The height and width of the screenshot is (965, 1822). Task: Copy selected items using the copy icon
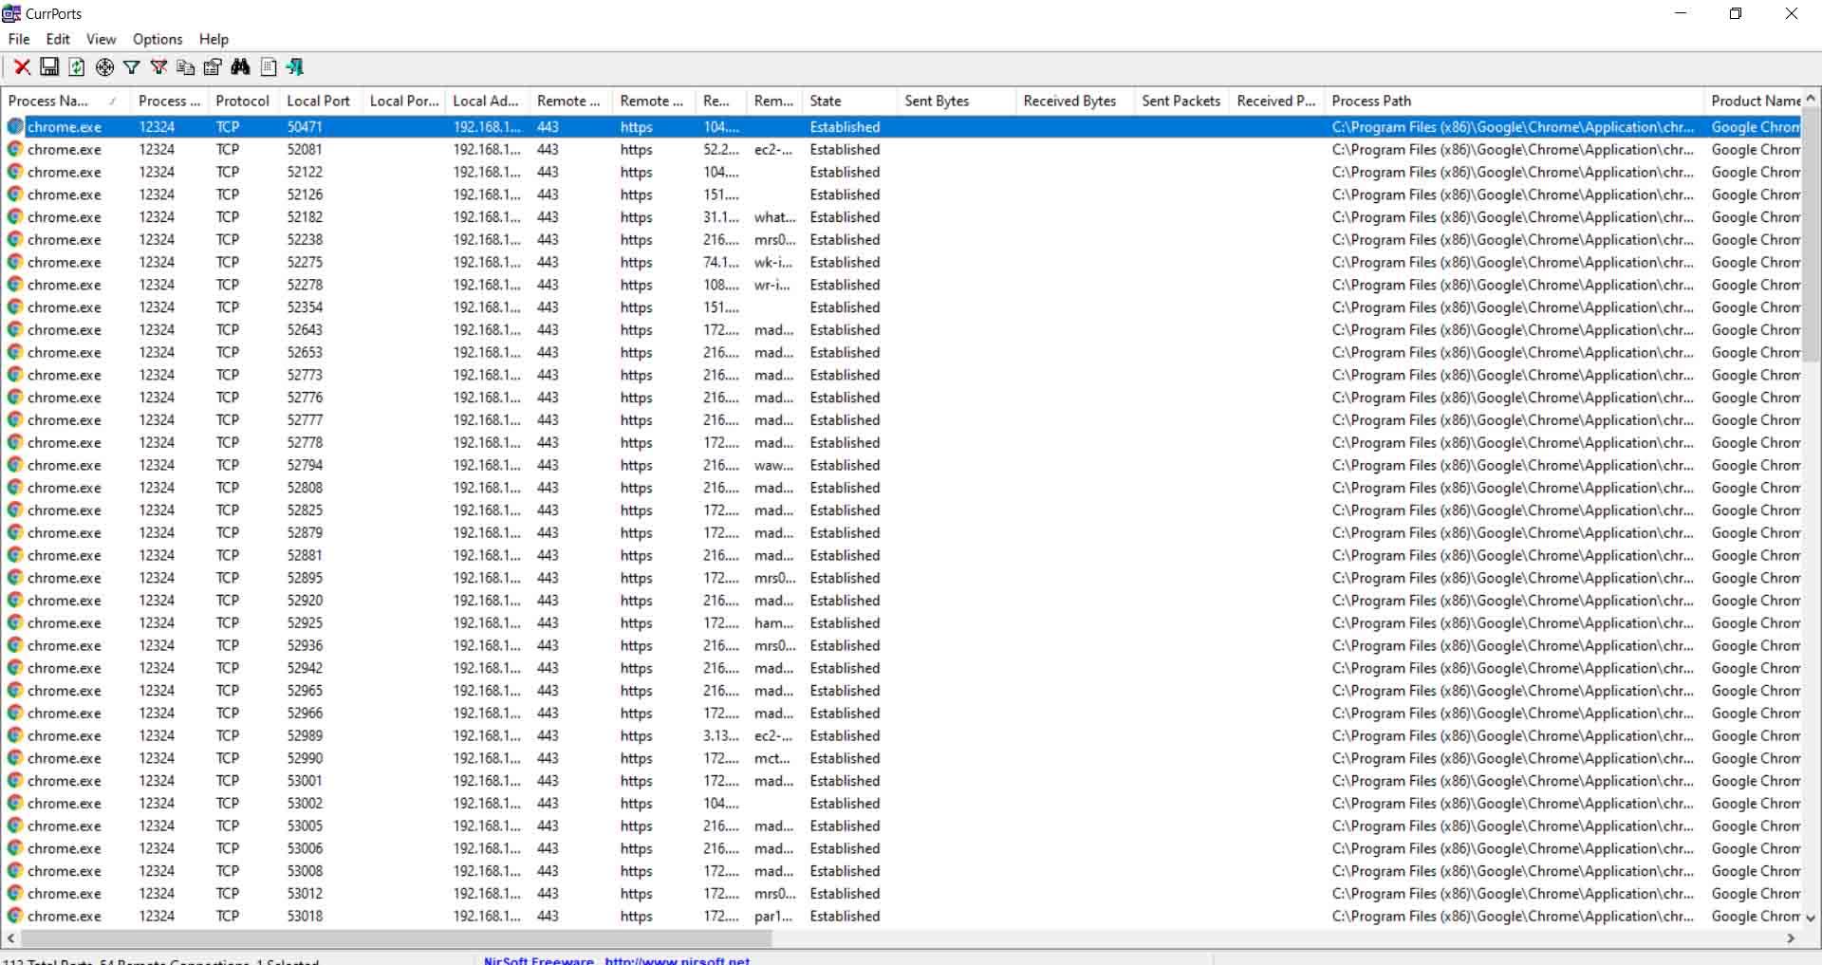click(x=186, y=66)
